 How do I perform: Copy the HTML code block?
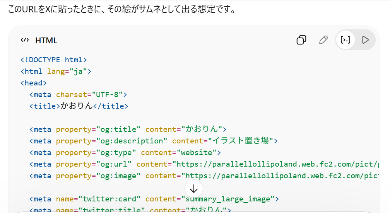pyautogui.click(x=301, y=40)
